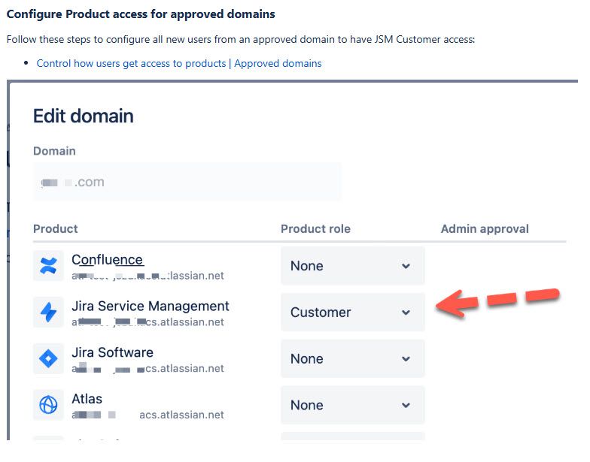This screenshot has width=590, height=462.
Task: Open Jira Service Management role dropdown
Action: 352,313
